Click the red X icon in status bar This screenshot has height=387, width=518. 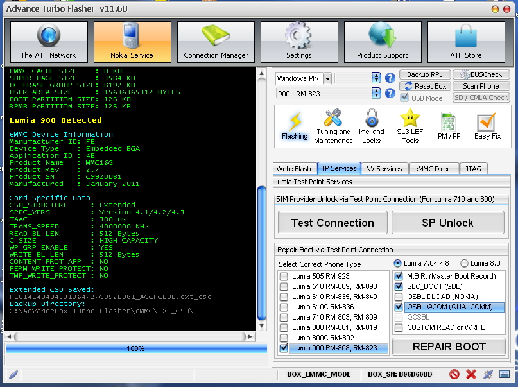(x=471, y=374)
